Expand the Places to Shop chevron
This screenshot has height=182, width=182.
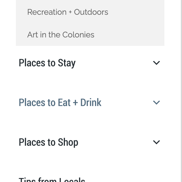156,142
